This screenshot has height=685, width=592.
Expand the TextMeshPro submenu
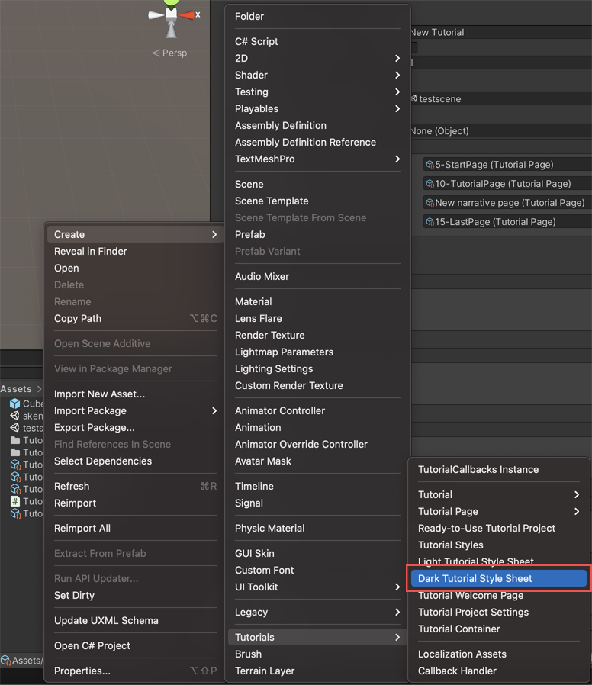(397, 159)
